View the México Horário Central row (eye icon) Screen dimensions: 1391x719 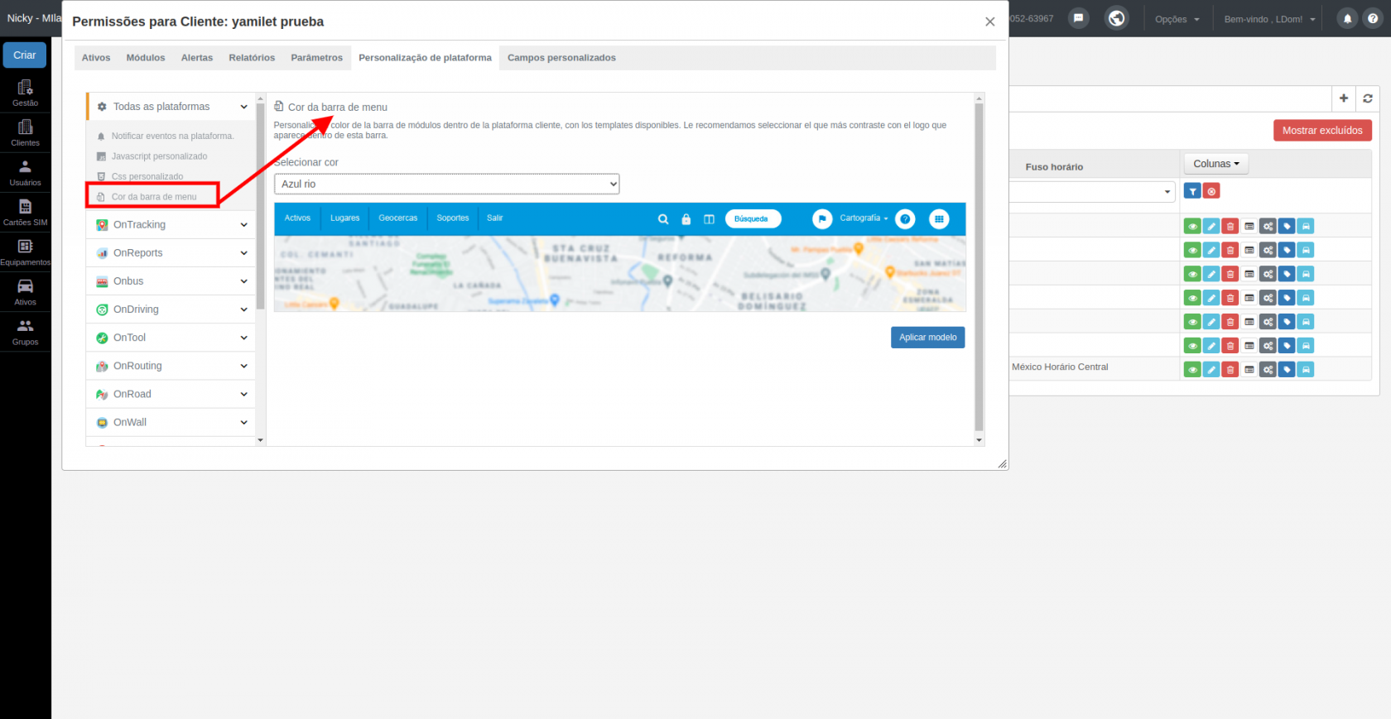coord(1192,370)
